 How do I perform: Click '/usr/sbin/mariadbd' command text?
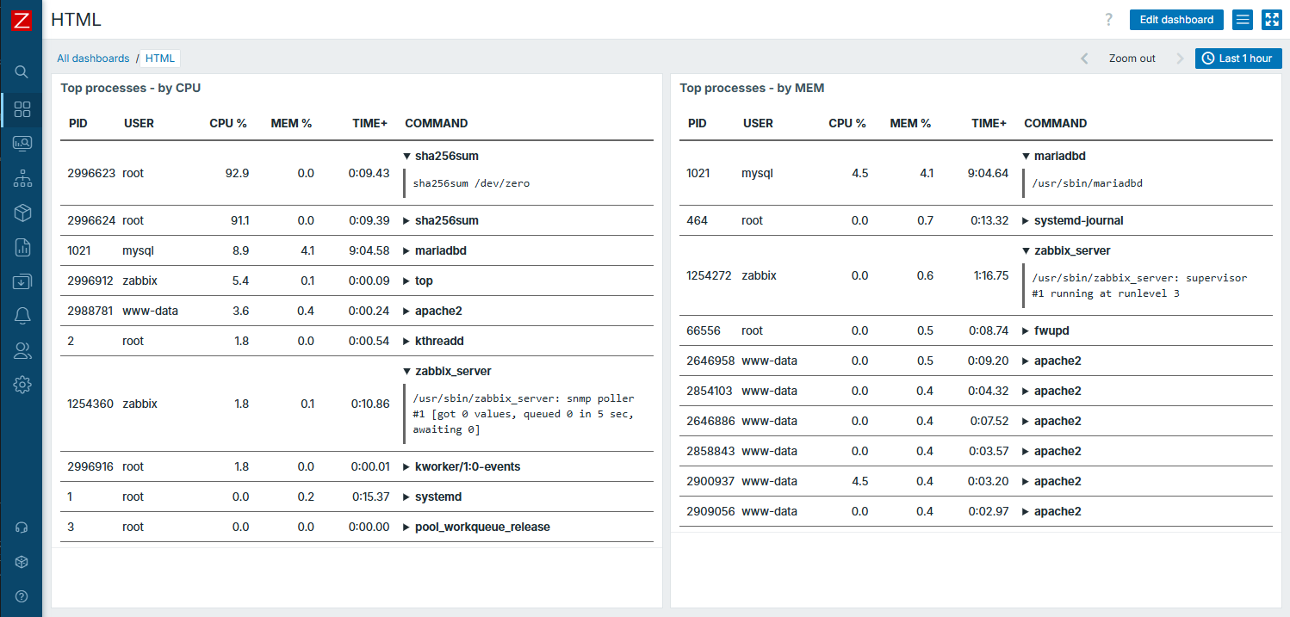point(1088,183)
